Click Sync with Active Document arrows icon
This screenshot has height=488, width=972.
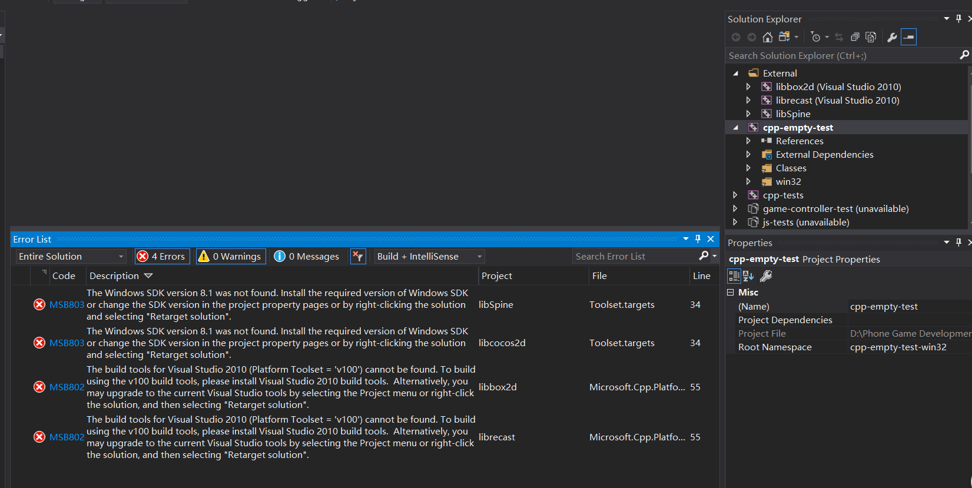pos(839,37)
